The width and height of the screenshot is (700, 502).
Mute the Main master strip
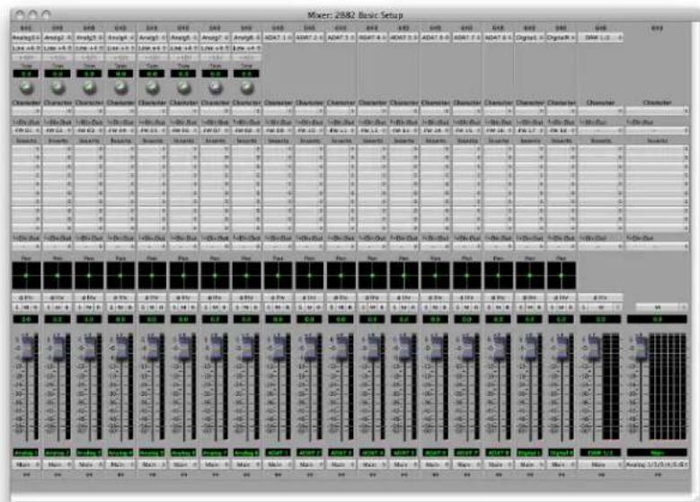pyautogui.click(x=658, y=307)
